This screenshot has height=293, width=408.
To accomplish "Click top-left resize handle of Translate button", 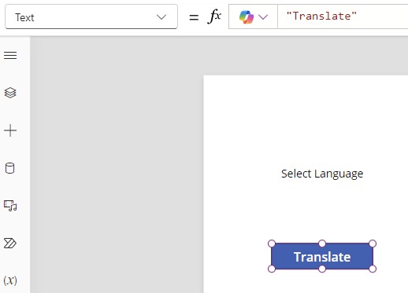I will pyautogui.click(x=272, y=244).
